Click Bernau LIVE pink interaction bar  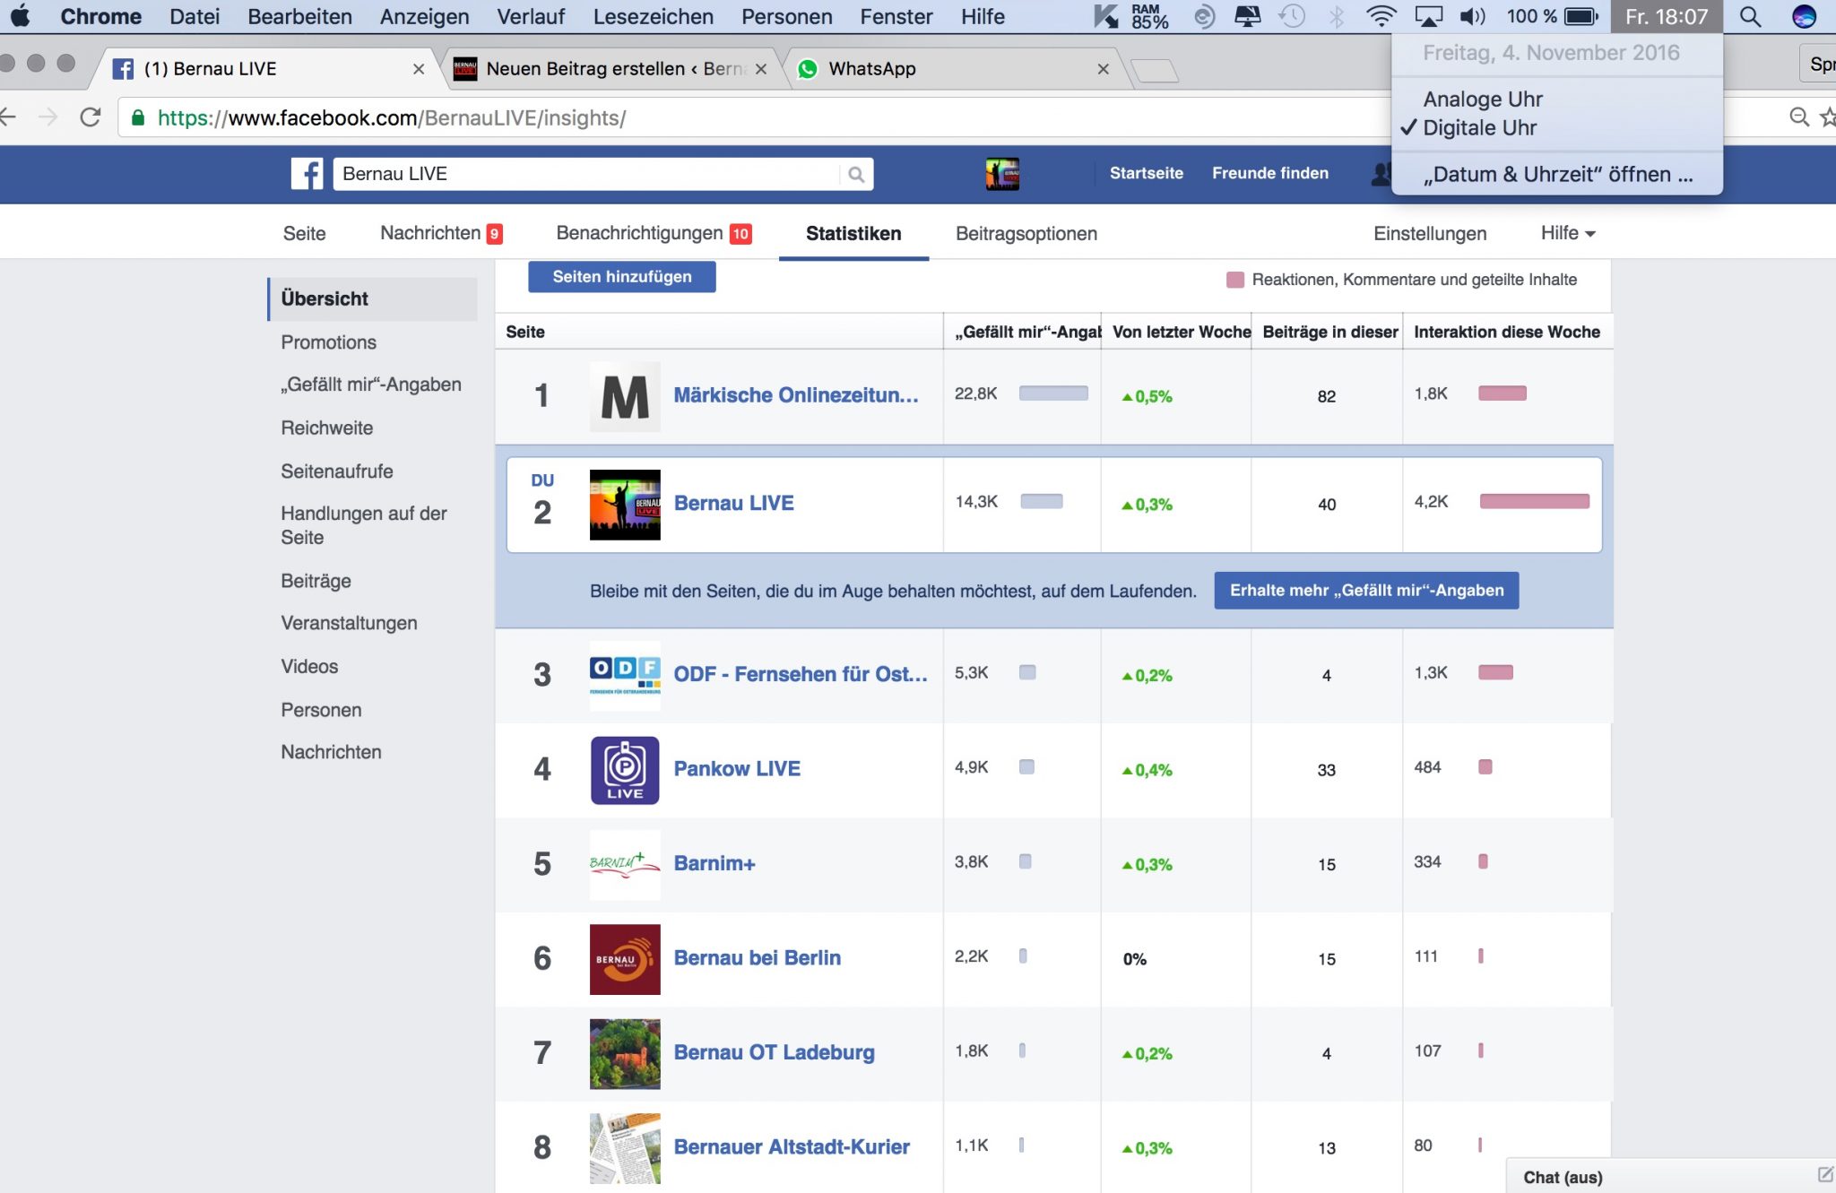(x=1534, y=502)
